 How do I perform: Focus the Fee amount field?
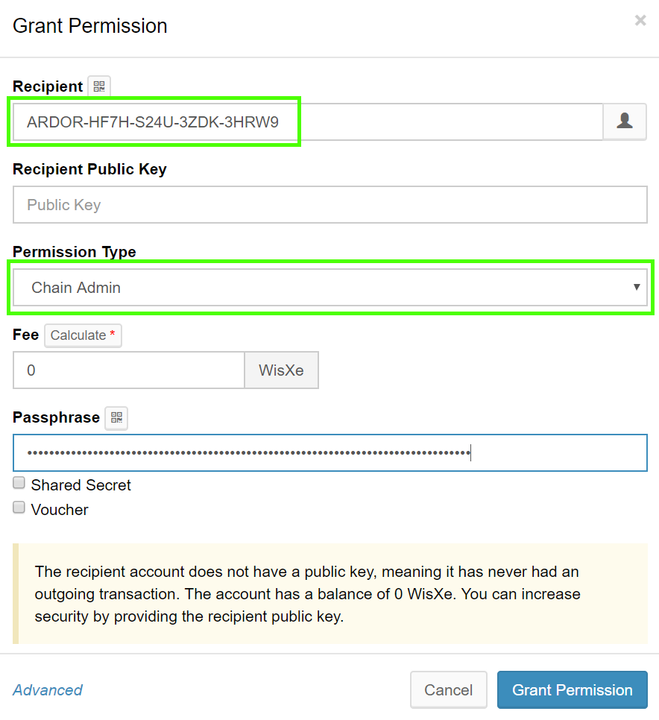click(128, 370)
